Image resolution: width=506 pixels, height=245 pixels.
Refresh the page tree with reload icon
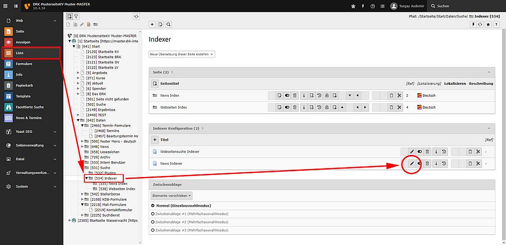(137, 17)
